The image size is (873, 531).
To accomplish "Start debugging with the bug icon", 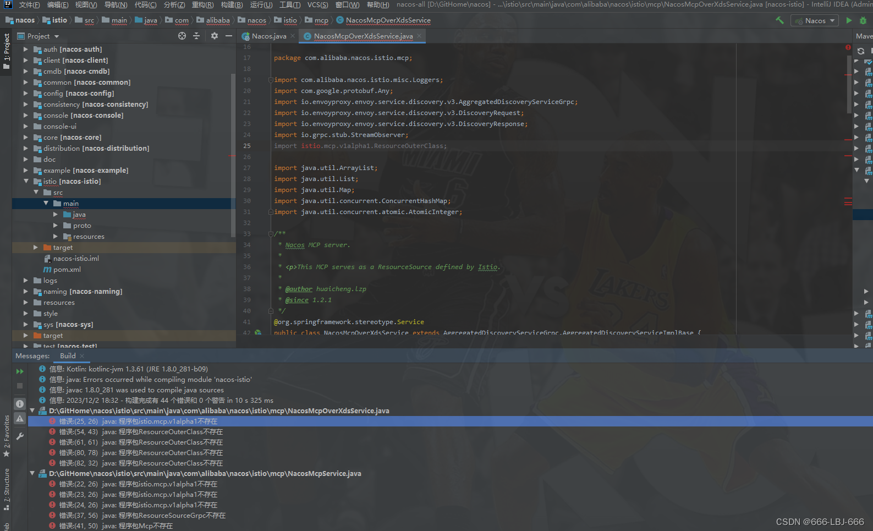I will (863, 20).
